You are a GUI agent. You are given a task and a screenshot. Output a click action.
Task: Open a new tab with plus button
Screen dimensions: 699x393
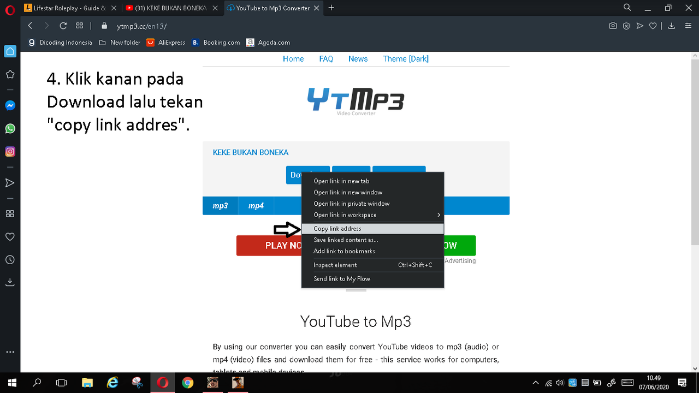coord(331,8)
